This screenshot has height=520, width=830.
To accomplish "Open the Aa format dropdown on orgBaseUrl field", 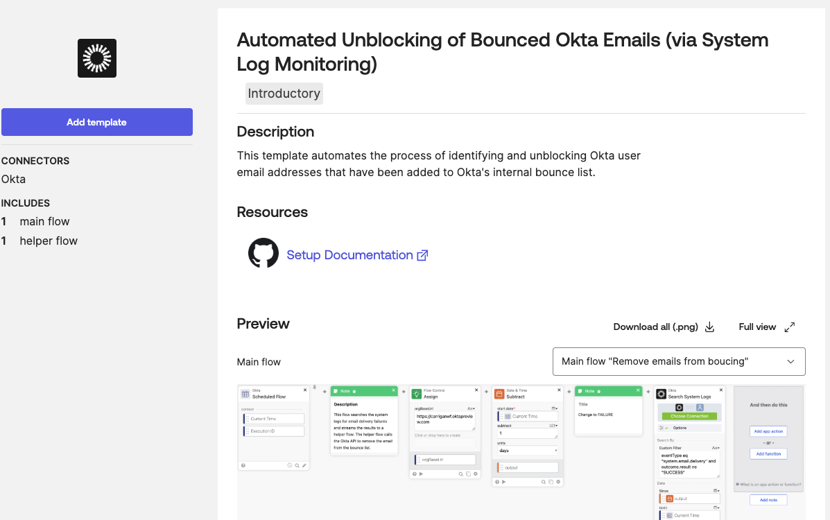I will (471, 408).
